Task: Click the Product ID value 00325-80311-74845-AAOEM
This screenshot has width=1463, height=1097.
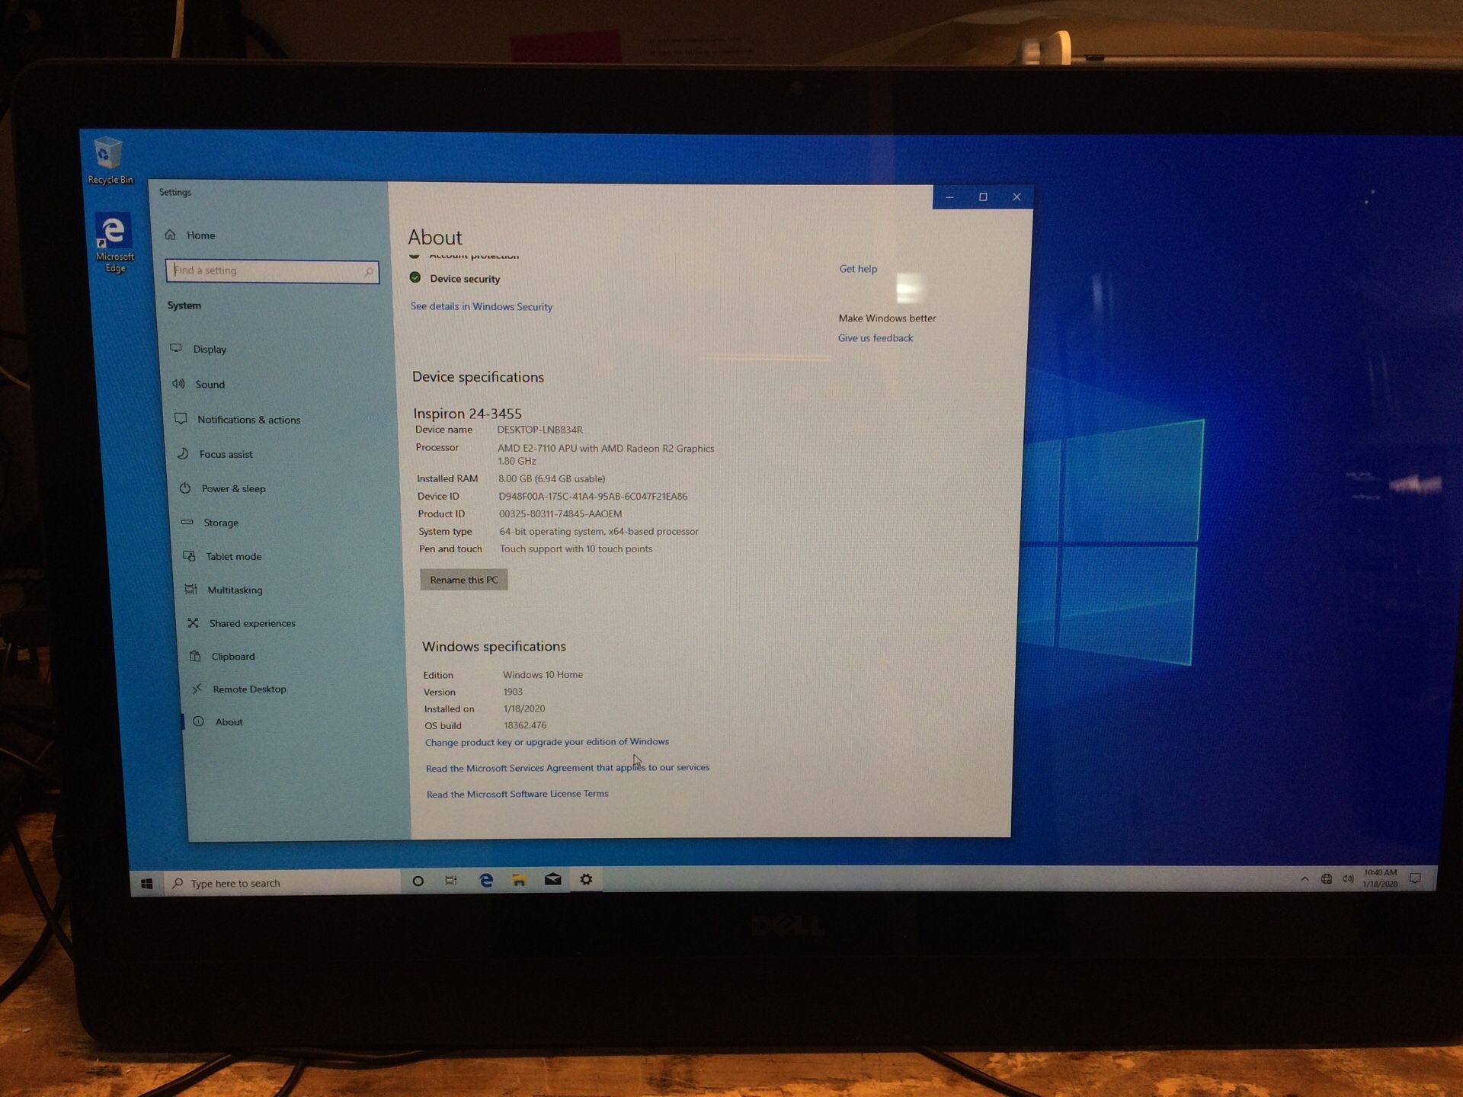Action: coord(560,513)
